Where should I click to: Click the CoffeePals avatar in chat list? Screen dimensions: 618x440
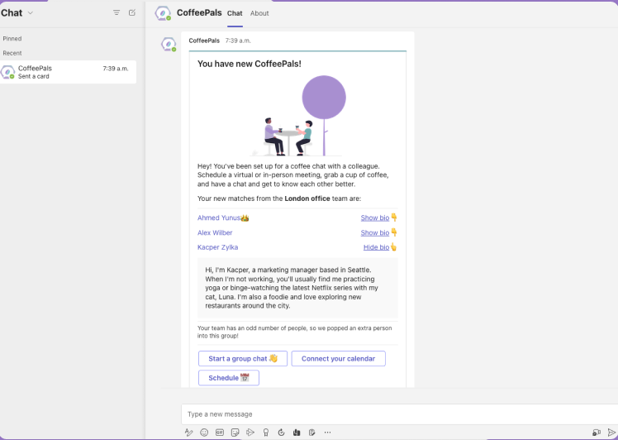coord(7,72)
